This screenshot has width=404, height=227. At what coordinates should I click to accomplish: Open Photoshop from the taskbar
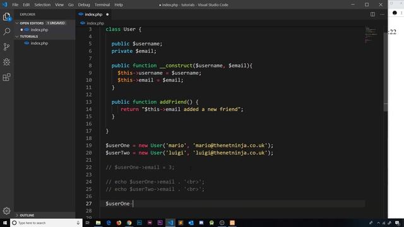140,223
